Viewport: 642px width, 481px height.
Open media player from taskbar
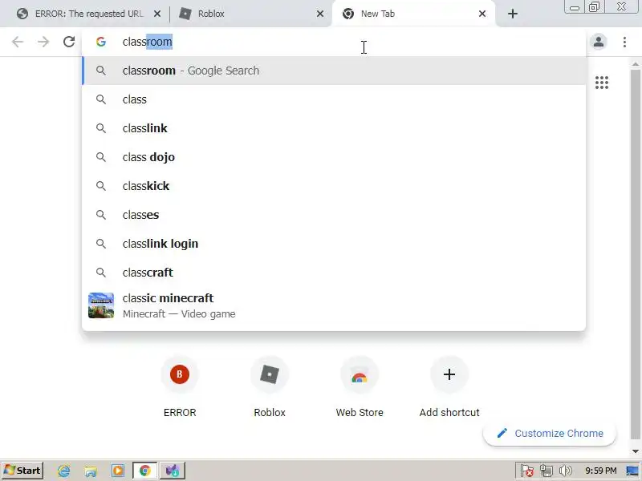click(x=117, y=471)
